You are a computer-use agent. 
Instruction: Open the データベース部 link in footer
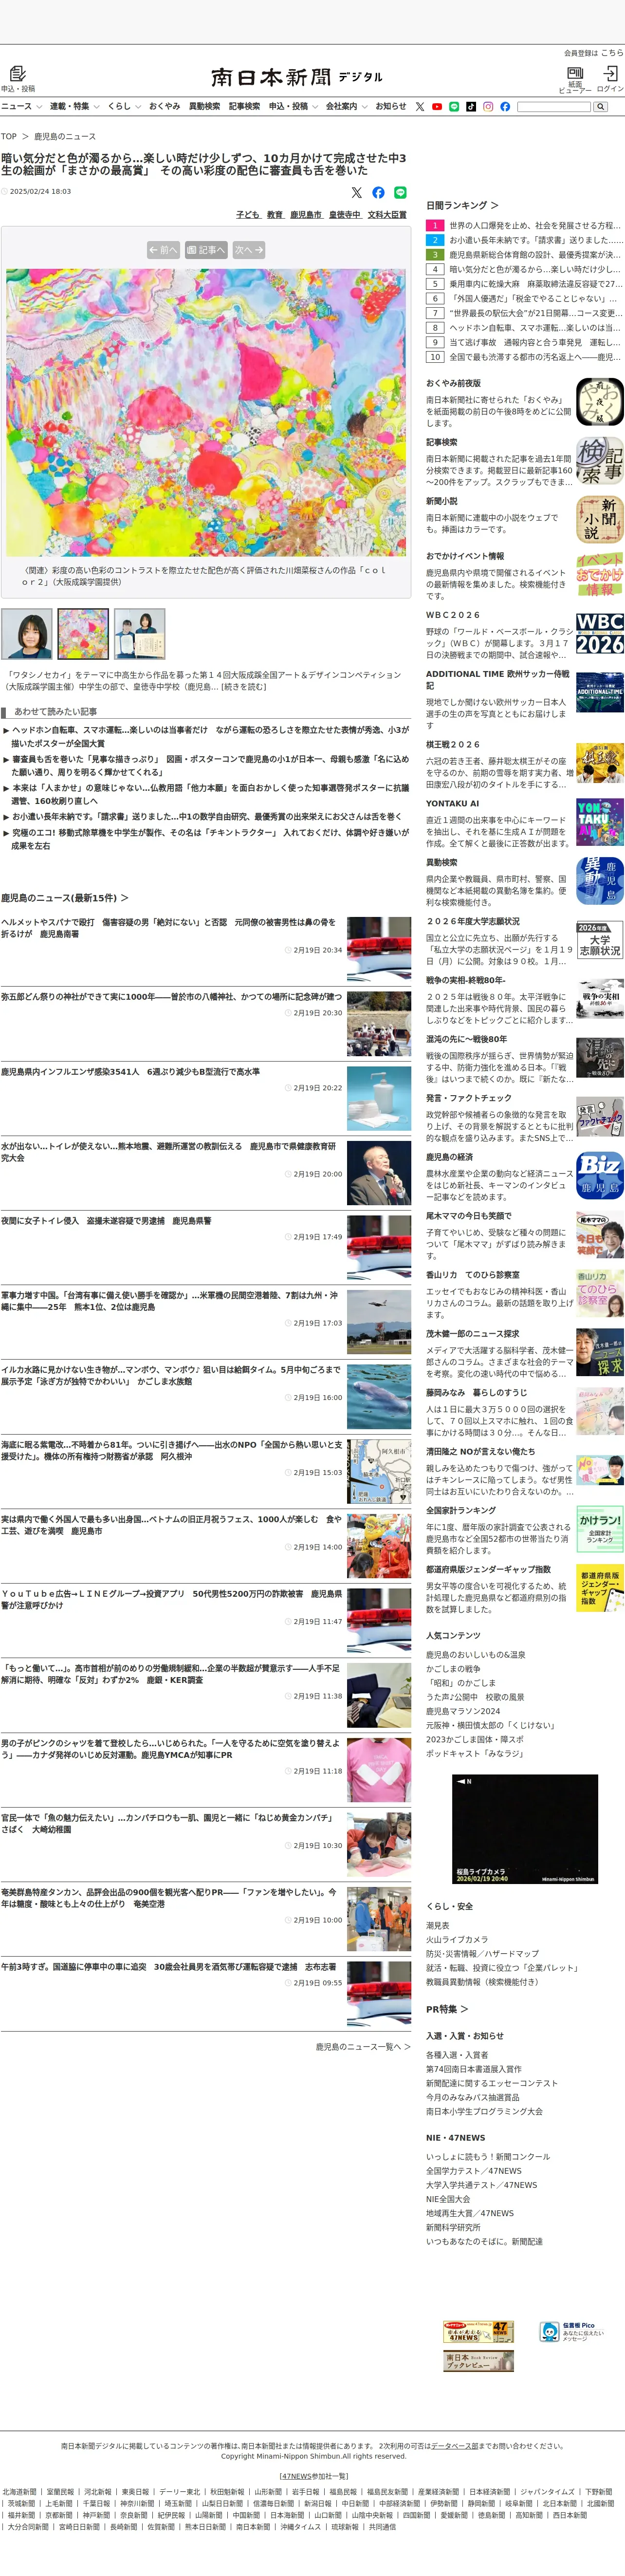point(455,2445)
